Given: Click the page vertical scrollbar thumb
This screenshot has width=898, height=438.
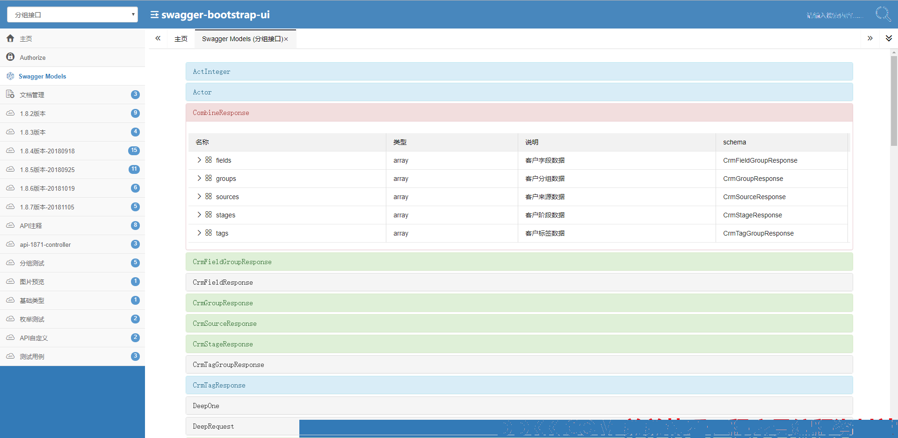Looking at the screenshot, I should click(894, 101).
